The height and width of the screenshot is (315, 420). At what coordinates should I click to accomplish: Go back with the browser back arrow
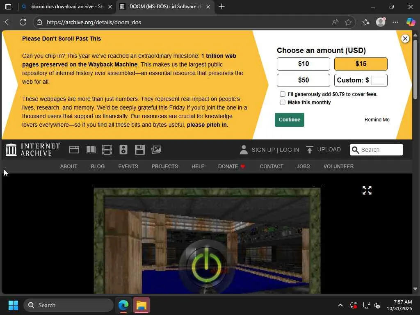pyautogui.click(x=8, y=22)
